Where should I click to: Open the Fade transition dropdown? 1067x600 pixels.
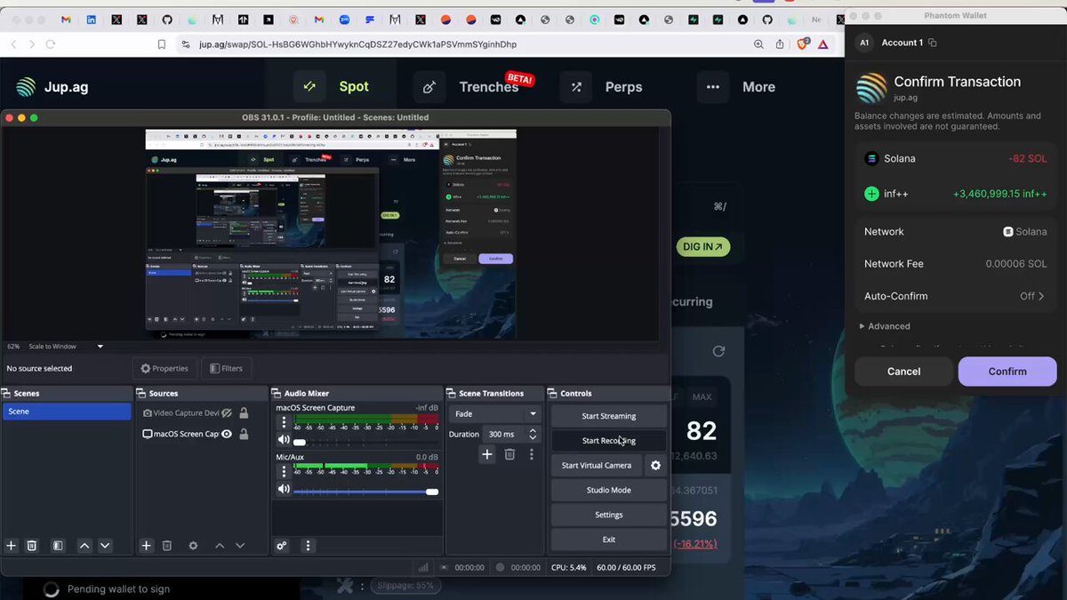pyautogui.click(x=495, y=414)
